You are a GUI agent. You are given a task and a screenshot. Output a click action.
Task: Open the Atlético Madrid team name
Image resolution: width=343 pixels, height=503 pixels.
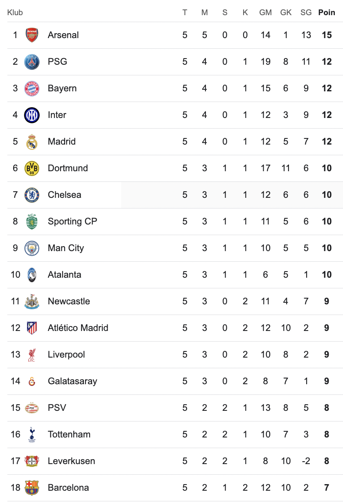pos(78,328)
